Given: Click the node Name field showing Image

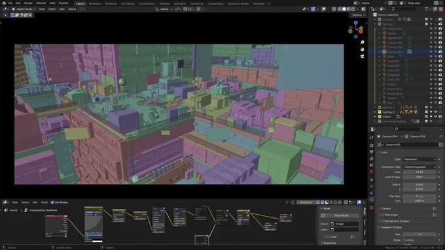Looking at the screenshot, I should (344, 224).
